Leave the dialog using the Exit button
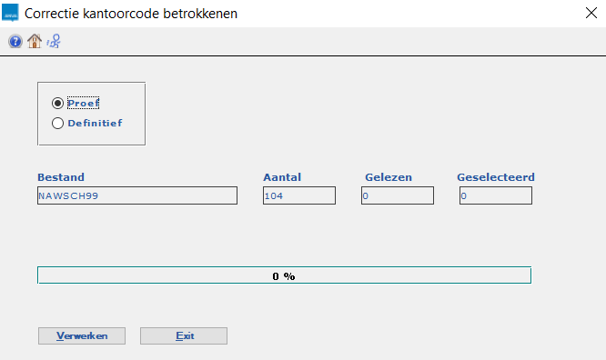The image size is (606, 360). click(x=184, y=336)
